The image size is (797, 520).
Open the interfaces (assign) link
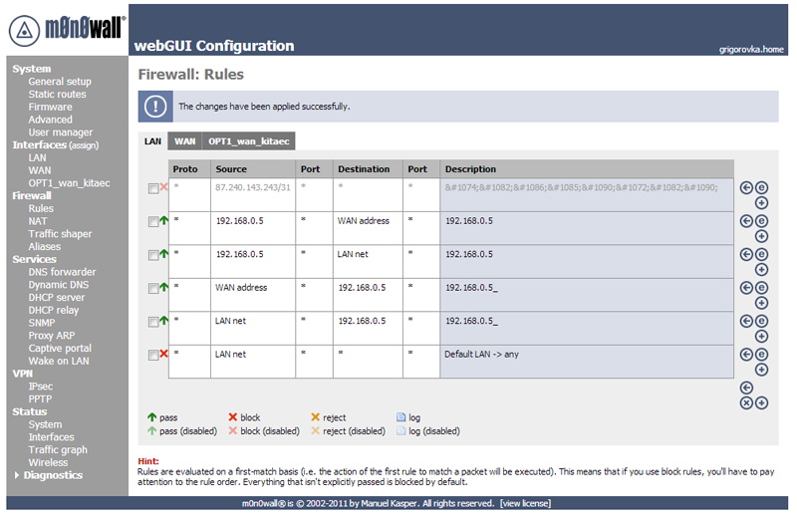point(84,145)
